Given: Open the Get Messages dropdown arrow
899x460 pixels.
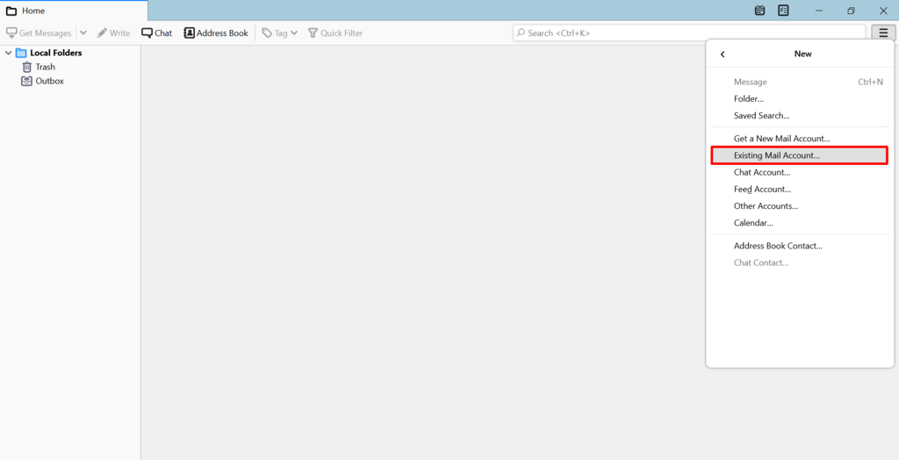Looking at the screenshot, I should coord(83,32).
